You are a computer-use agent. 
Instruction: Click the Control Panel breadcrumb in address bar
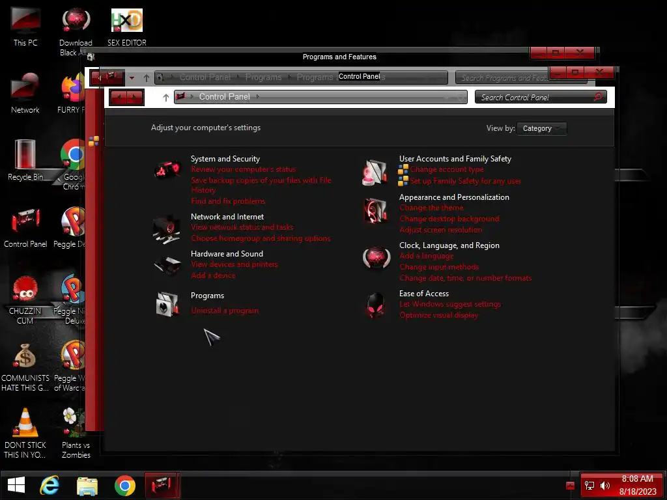[224, 96]
